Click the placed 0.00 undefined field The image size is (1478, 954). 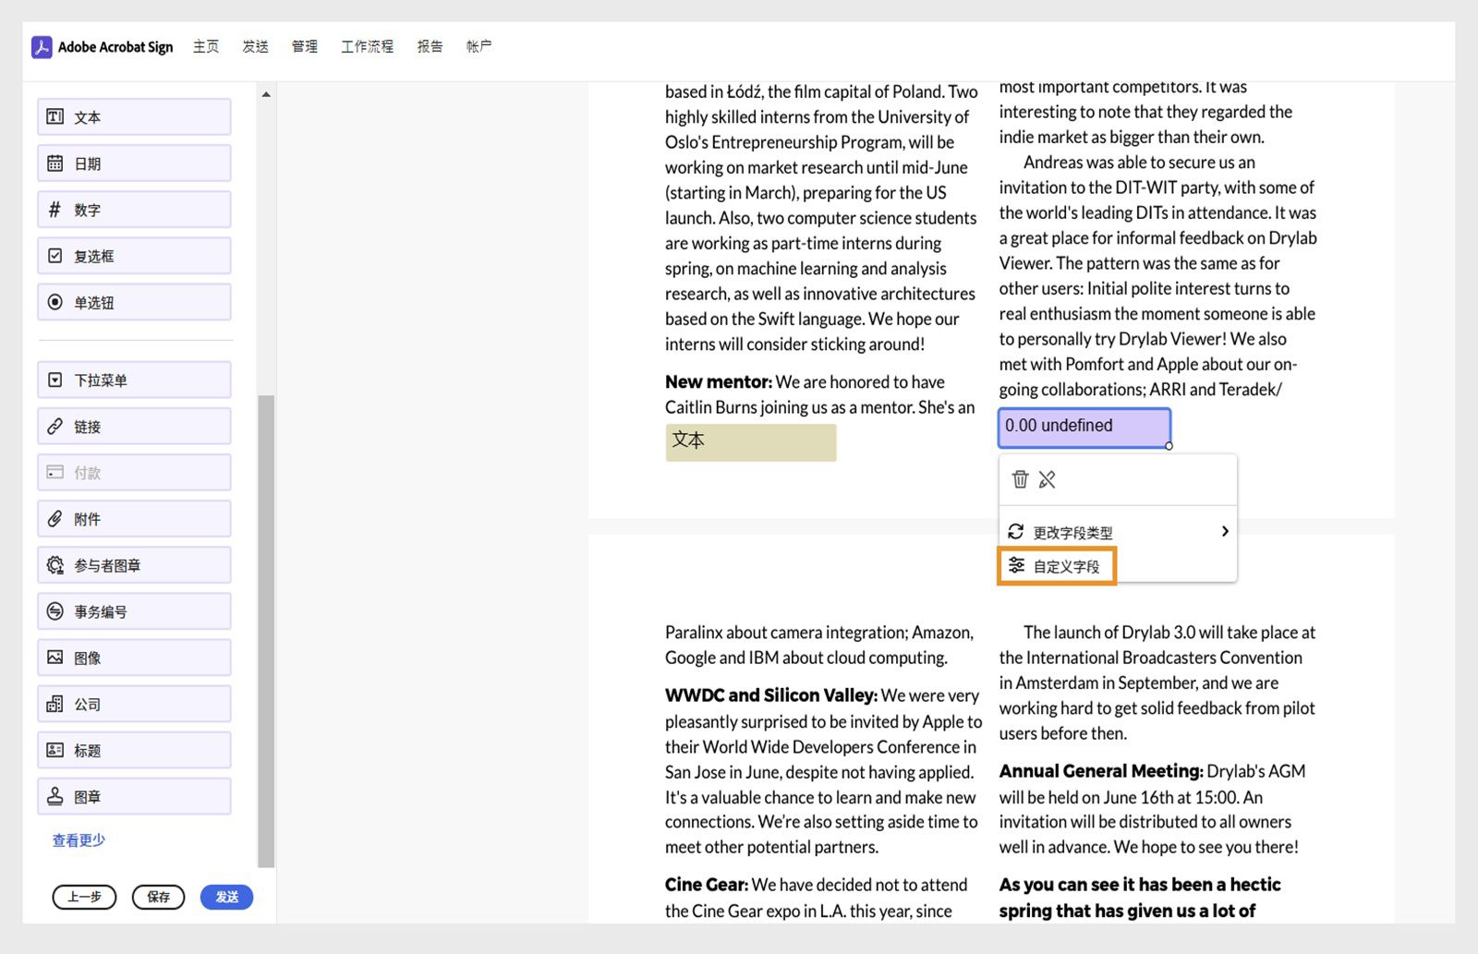click(1084, 427)
